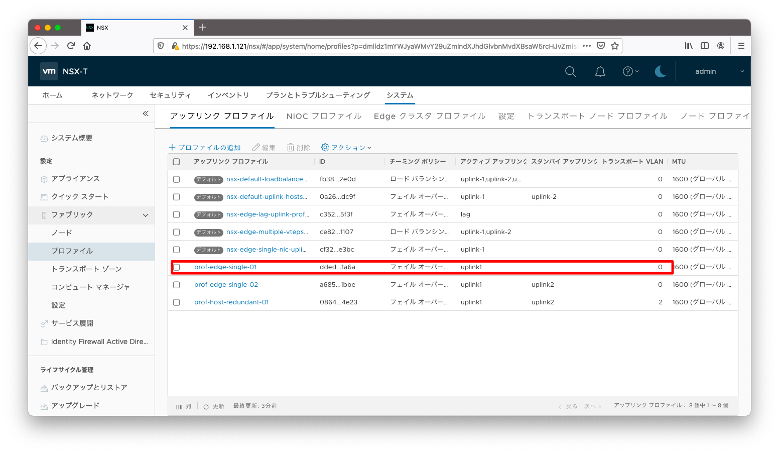Image resolution: width=779 pixels, height=453 pixels.
Task: Open サービス展開 in sidebar
Action: (72, 323)
